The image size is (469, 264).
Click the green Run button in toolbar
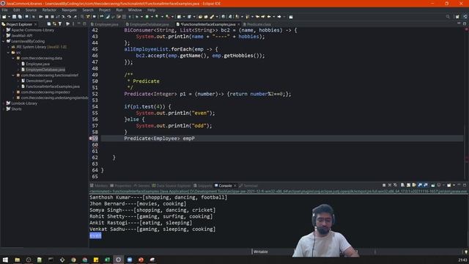(147, 17)
